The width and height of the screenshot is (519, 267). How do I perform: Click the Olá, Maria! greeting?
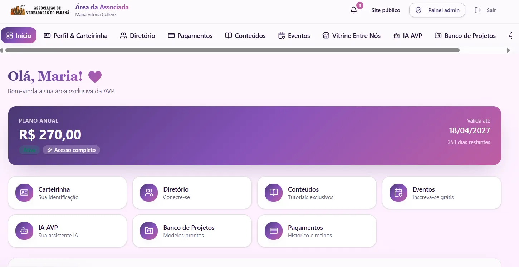click(45, 76)
